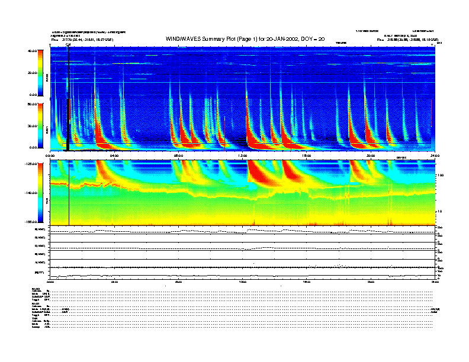Click the 20:00 label under the bottom line plots
The height and width of the screenshot is (362, 469).
tap(371, 282)
